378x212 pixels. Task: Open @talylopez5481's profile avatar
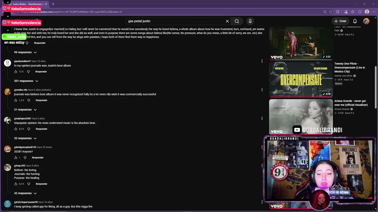coord(7,120)
